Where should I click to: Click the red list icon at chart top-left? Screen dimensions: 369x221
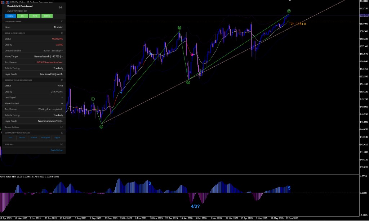(3, 2)
